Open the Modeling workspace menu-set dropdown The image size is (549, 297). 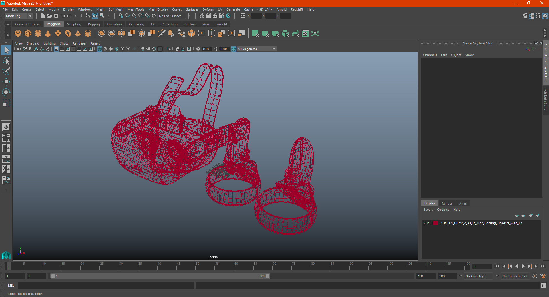[x=19, y=16]
